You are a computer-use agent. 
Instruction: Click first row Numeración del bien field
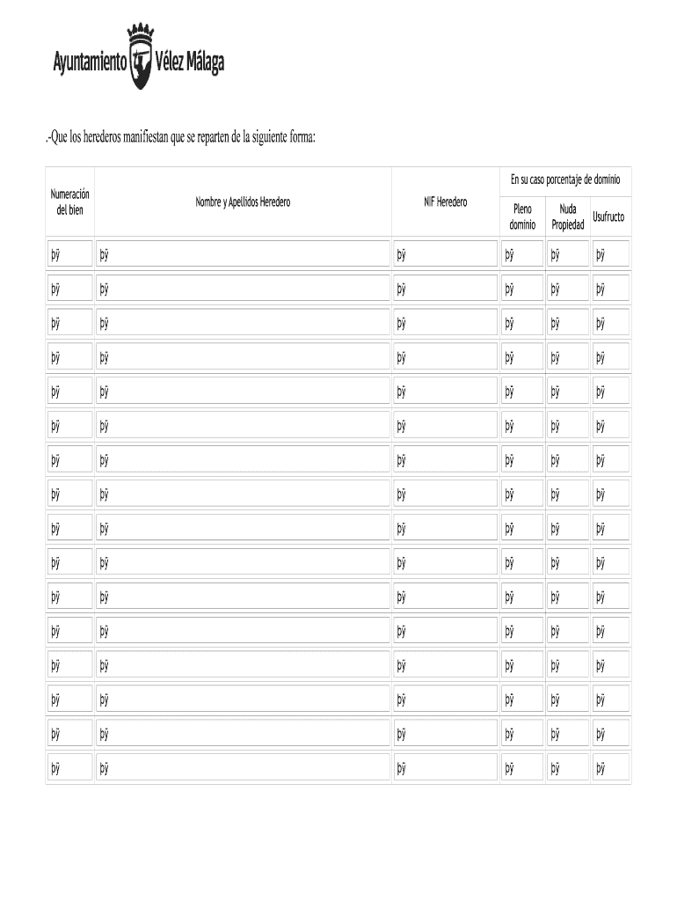[69, 255]
